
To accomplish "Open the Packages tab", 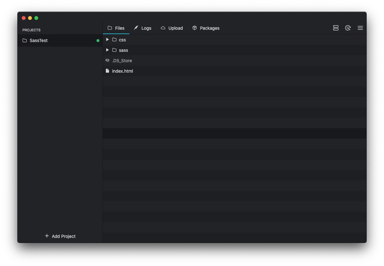I will point(209,28).
